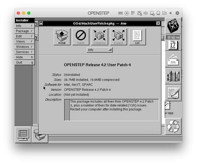Open the Services submenu

(x=25, y=52)
